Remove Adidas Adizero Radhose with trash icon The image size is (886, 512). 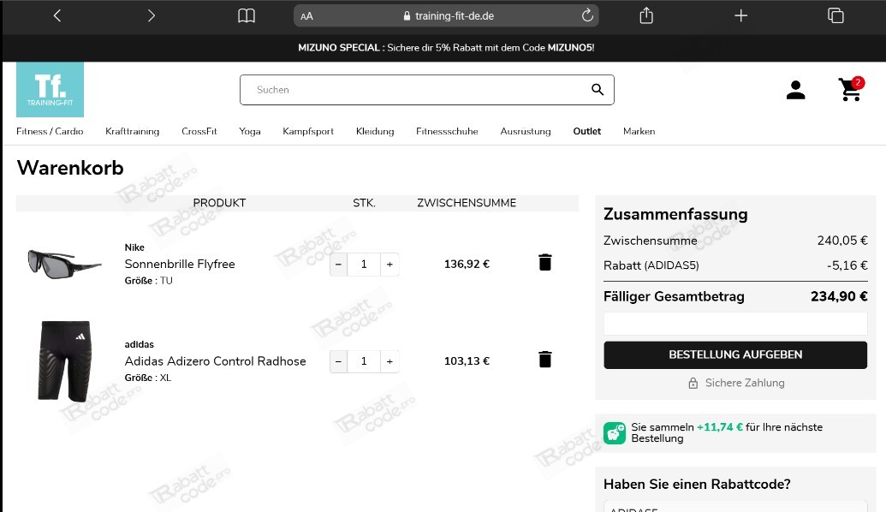544,360
